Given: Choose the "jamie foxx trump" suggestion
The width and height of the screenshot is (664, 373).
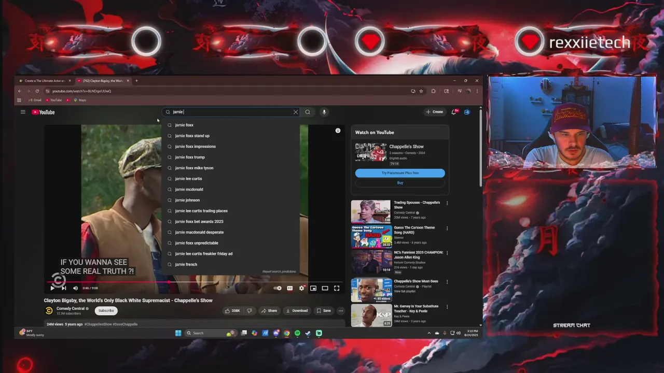Looking at the screenshot, I should pyautogui.click(x=231, y=157).
